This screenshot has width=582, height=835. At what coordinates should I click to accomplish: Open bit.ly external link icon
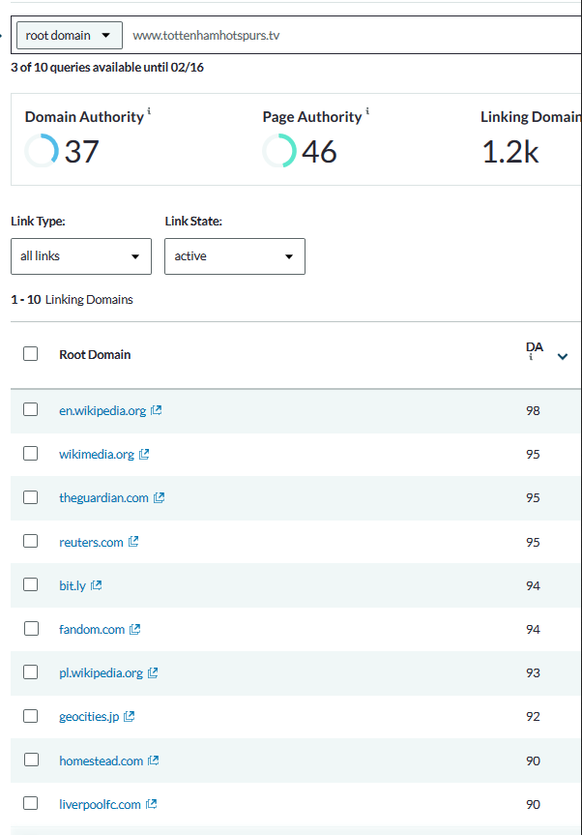[97, 585]
